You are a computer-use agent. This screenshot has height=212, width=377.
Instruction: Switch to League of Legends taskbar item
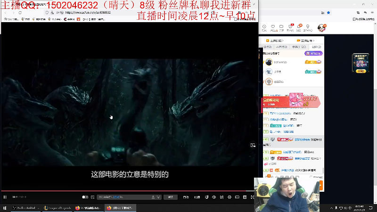[57, 208]
